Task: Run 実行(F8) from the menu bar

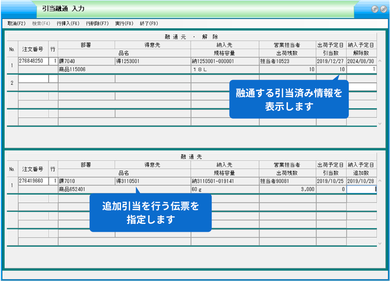Action: click(x=124, y=23)
